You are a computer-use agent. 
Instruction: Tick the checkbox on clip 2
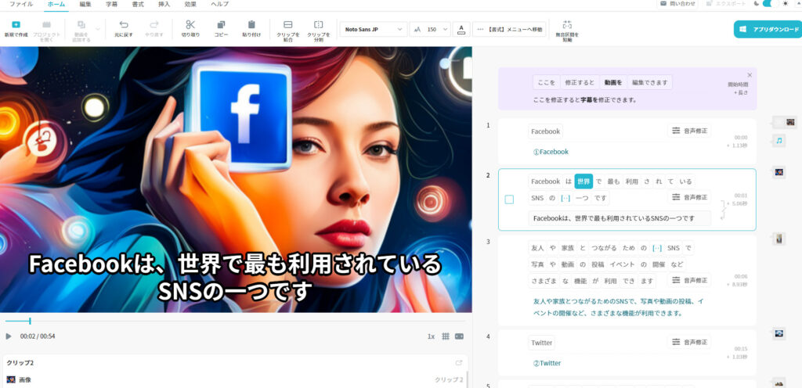pos(509,199)
